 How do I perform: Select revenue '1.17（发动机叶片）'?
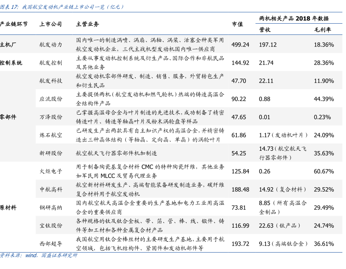pyautogui.click(x=284, y=135)
